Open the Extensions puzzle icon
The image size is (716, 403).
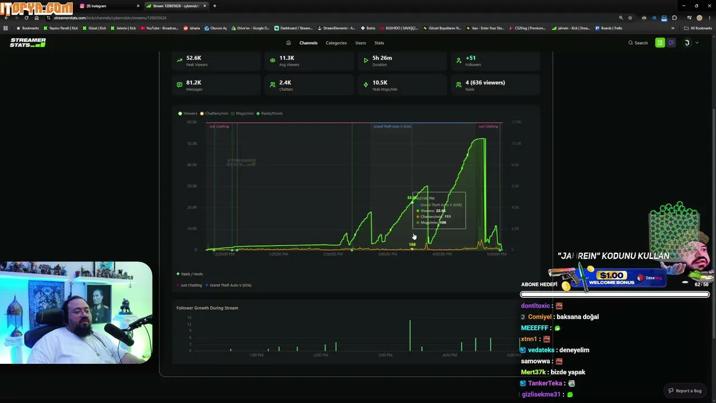674,18
